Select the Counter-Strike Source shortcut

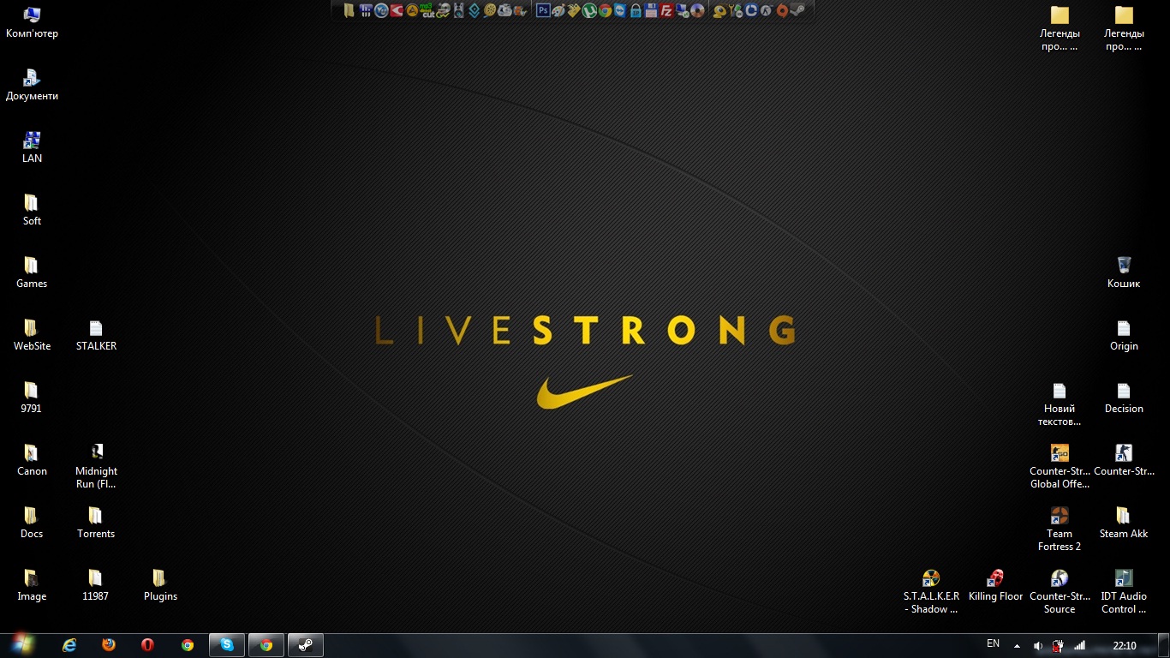coord(1060,591)
